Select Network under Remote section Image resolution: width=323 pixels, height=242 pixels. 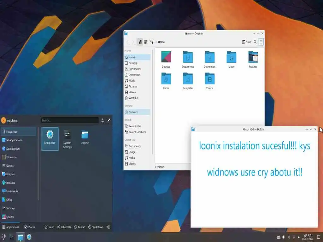coord(138,112)
